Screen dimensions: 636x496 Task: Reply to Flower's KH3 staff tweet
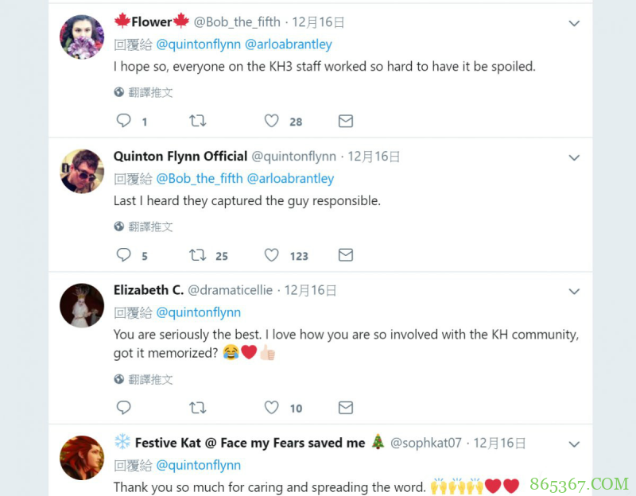(x=124, y=121)
